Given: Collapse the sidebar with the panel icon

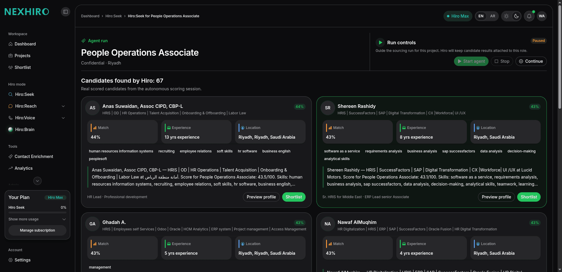Looking at the screenshot, I should click(66, 12).
